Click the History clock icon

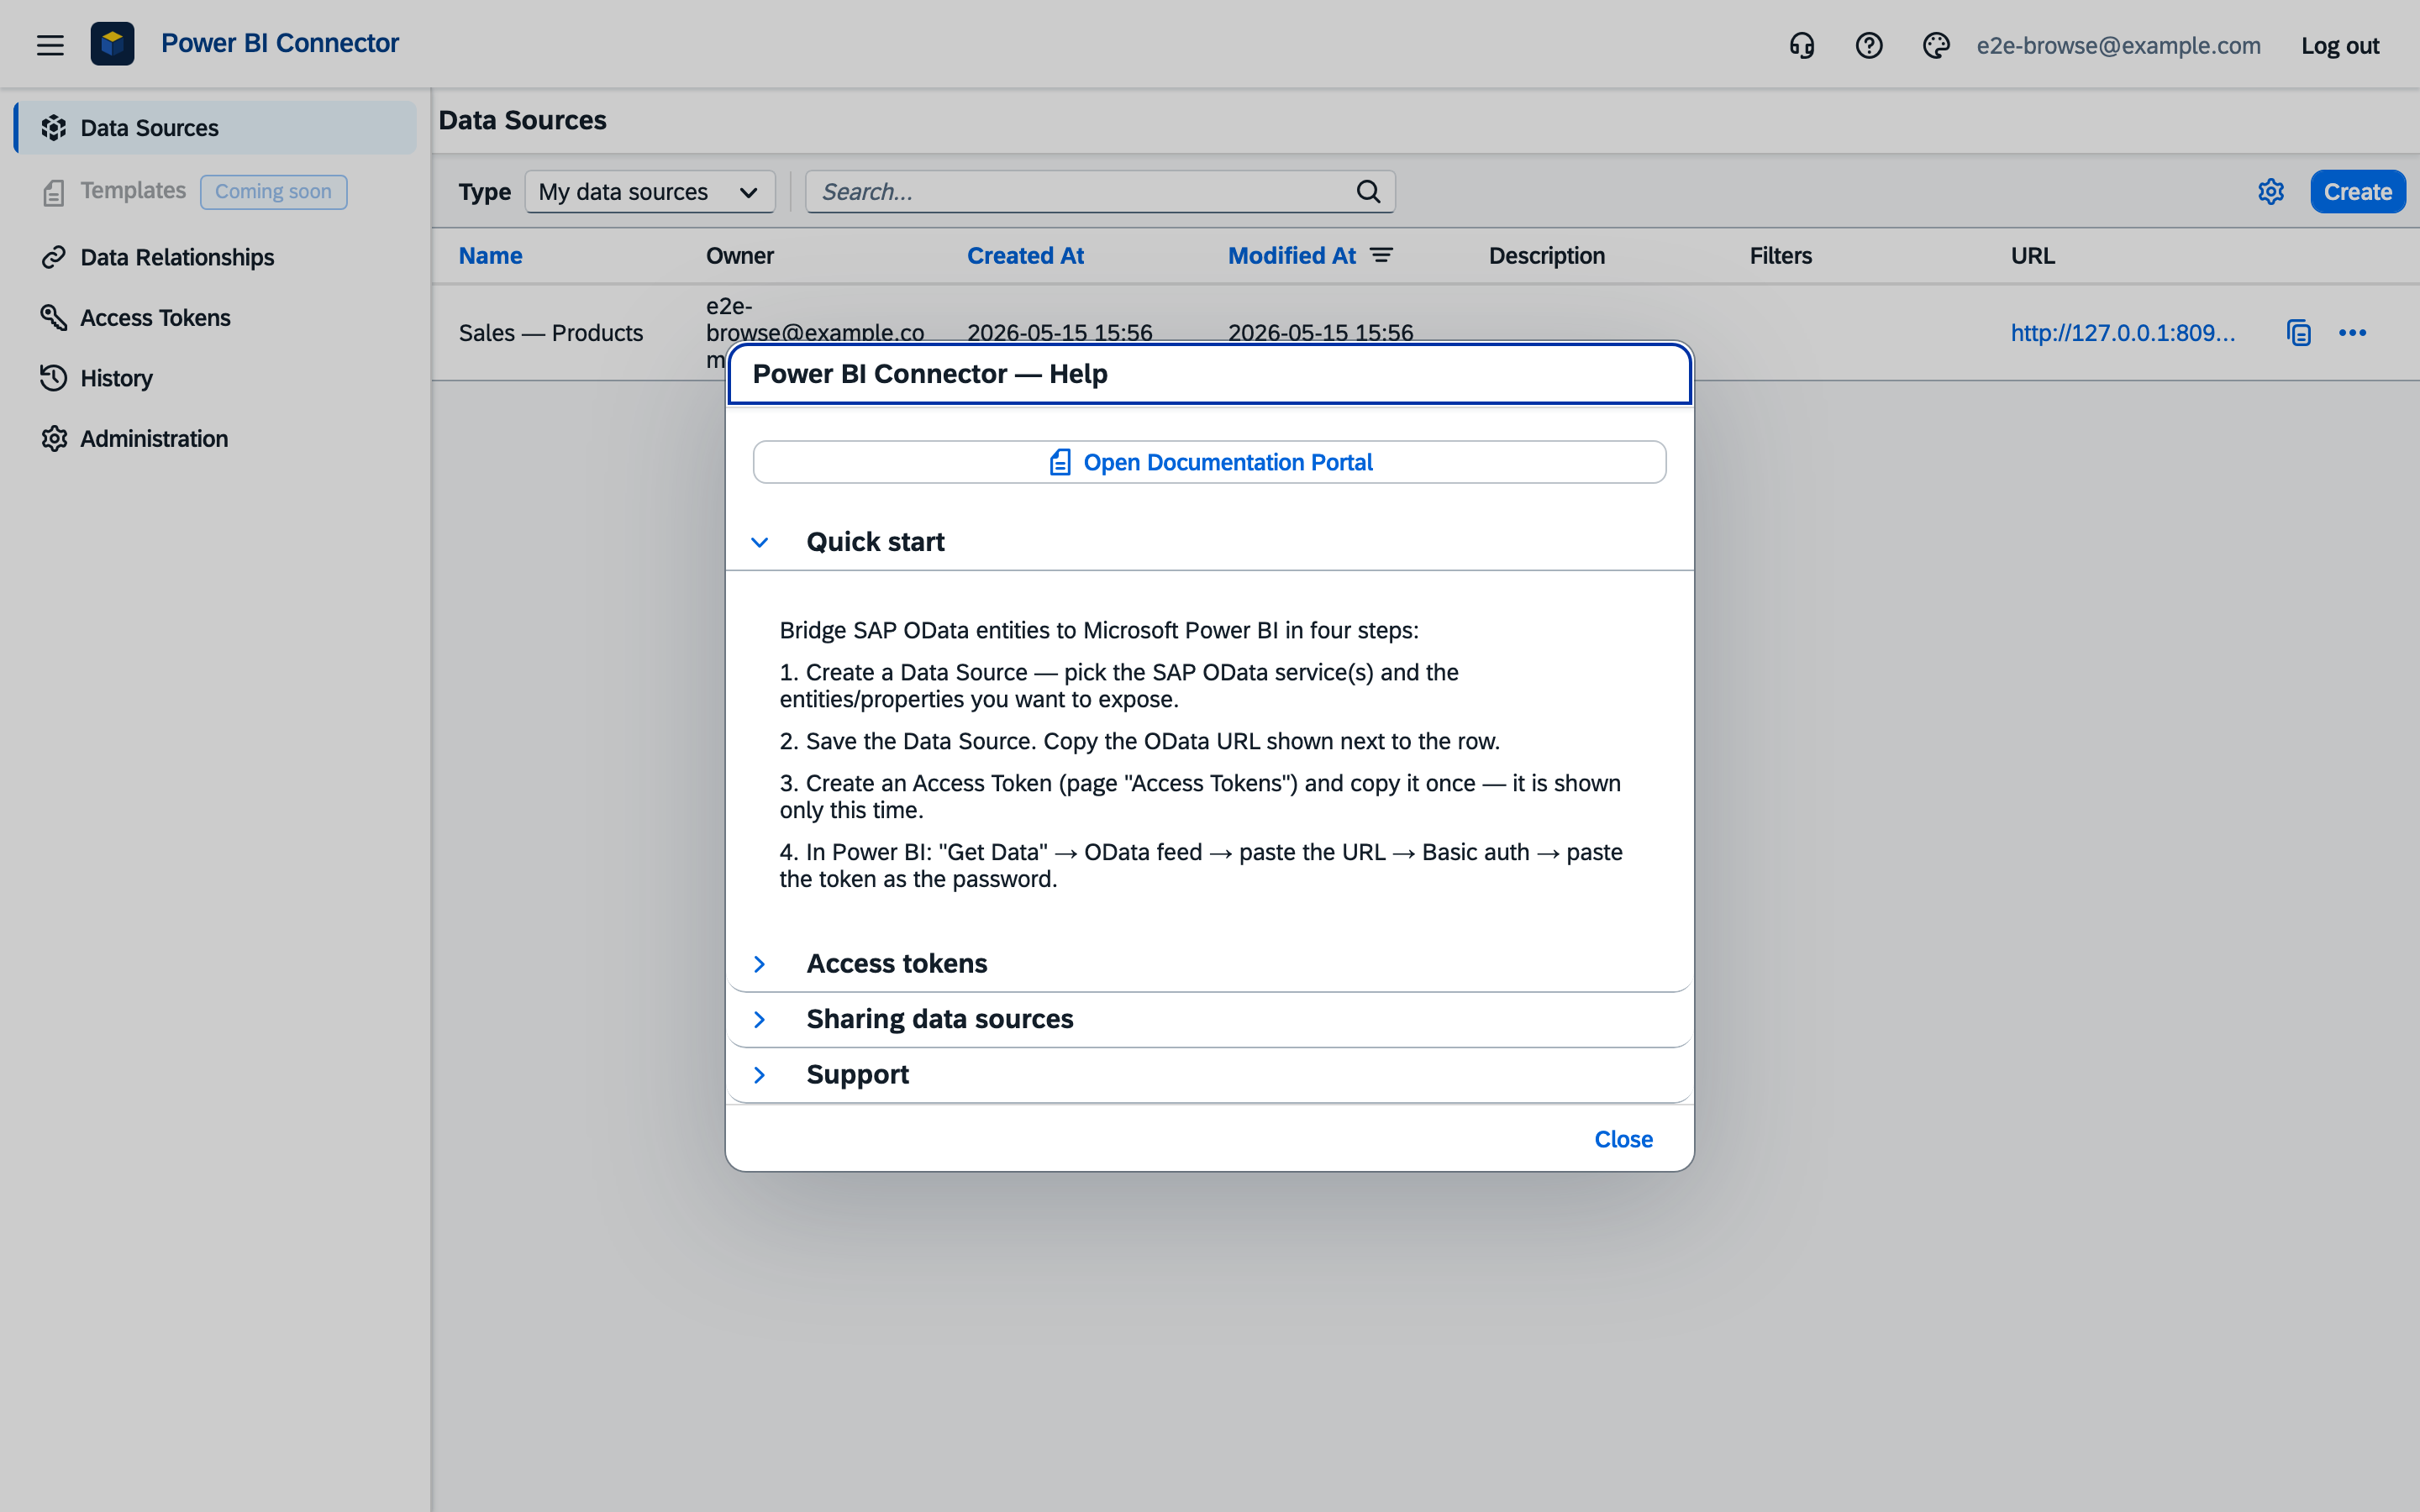point(54,378)
